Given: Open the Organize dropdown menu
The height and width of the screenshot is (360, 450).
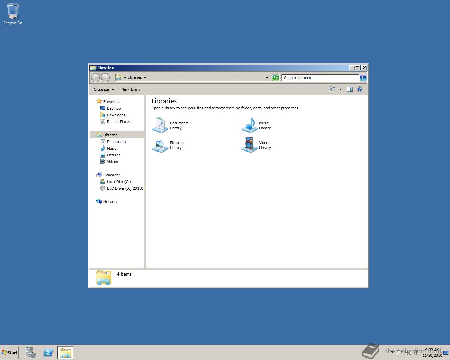Looking at the screenshot, I should coord(104,89).
